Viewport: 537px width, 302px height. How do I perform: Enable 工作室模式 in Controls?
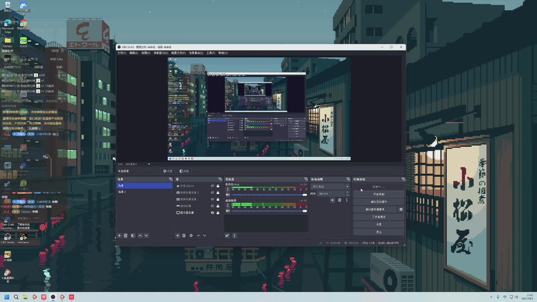[x=379, y=217]
